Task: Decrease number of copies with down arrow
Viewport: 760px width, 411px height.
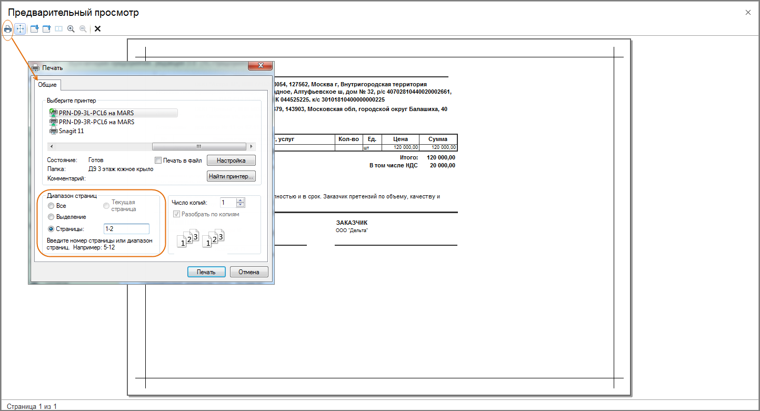Action: [x=241, y=205]
